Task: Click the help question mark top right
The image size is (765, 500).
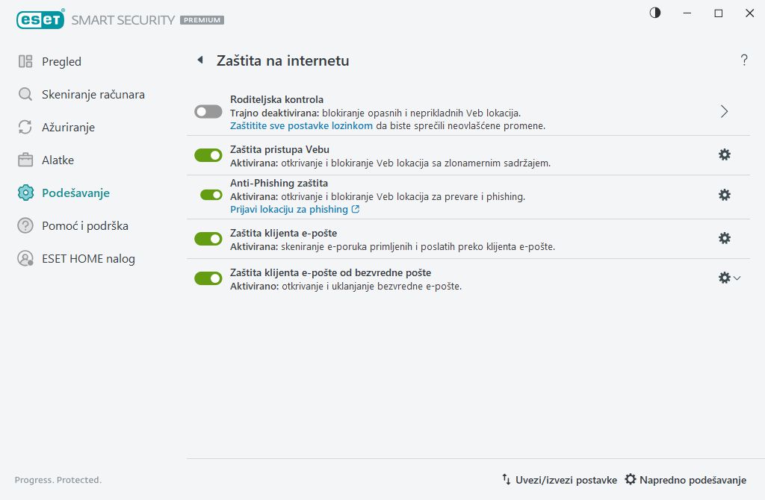Action: click(x=744, y=60)
